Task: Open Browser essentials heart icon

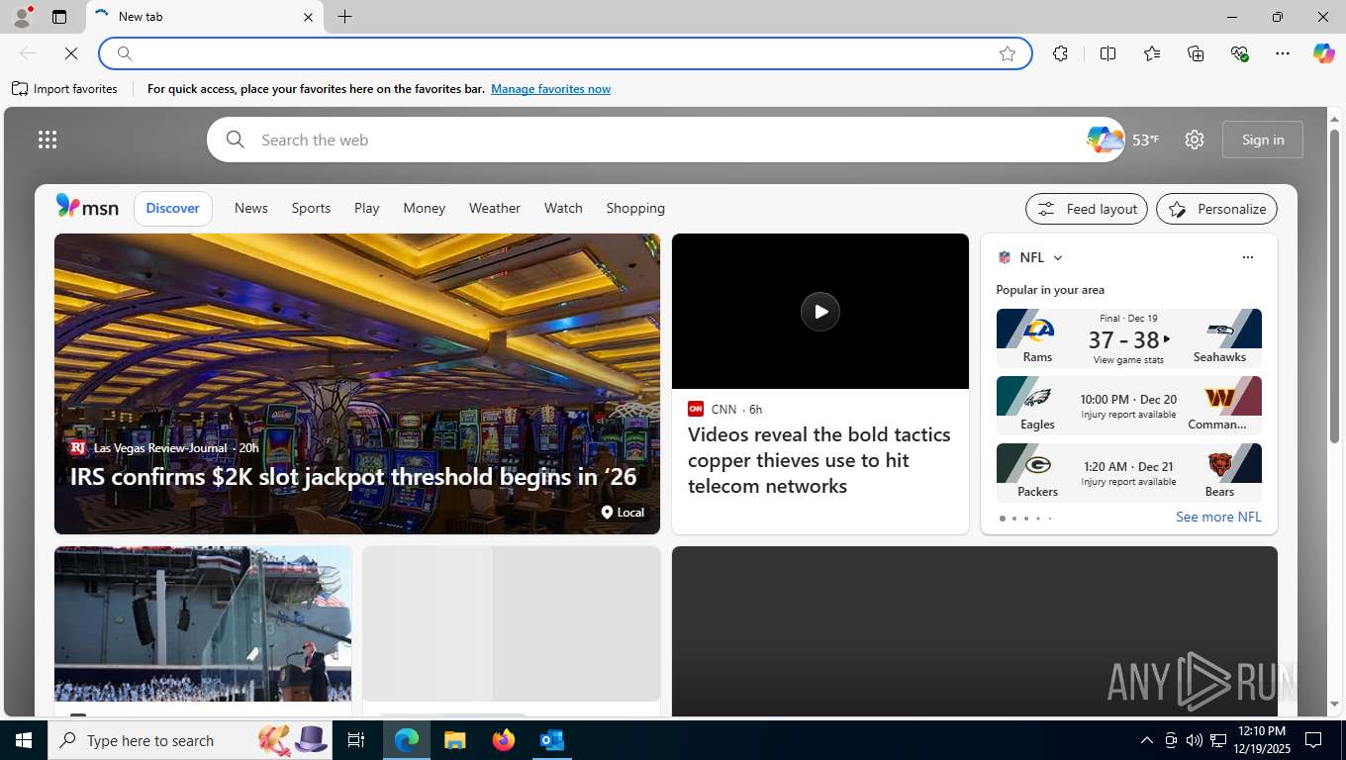Action: [x=1239, y=53]
